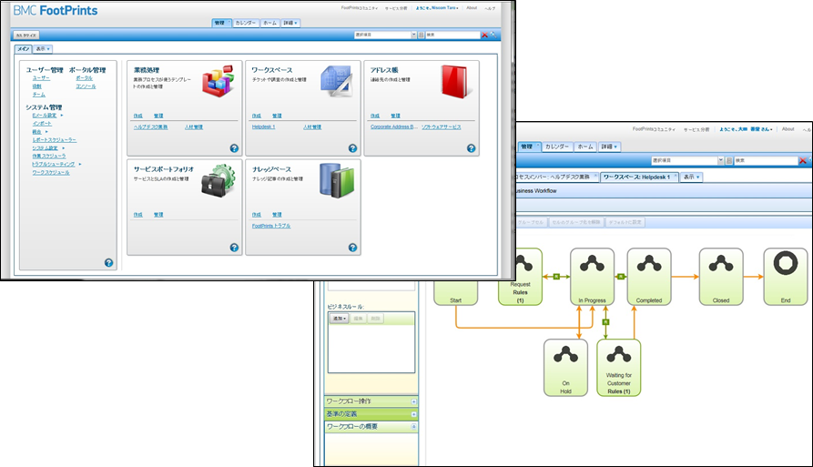Viewport: 813px width, 467px height.
Task: Open the Corporate Address B... link
Action: pyautogui.click(x=393, y=127)
